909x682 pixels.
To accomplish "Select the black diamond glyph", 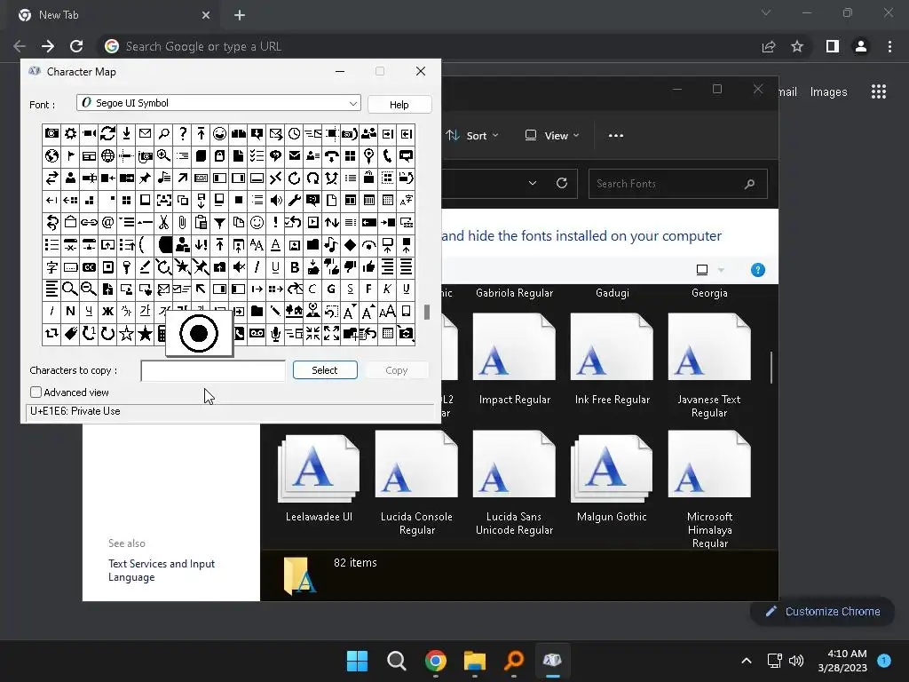I will pos(350,245).
